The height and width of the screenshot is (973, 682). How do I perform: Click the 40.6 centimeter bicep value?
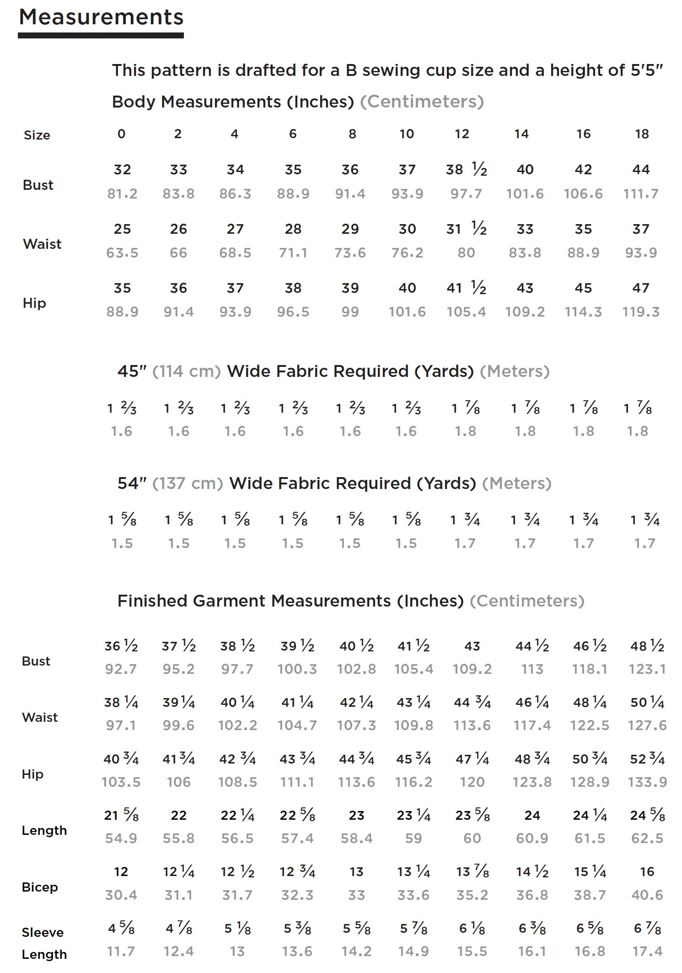click(x=647, y=895)
